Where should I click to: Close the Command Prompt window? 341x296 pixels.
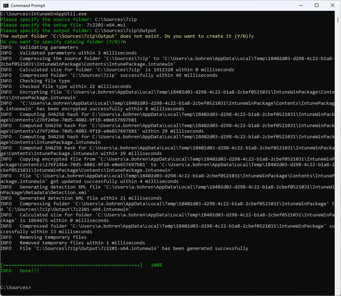(333, 6)
